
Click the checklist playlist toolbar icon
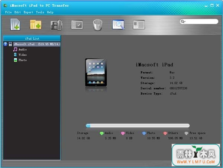click(77, 25)
